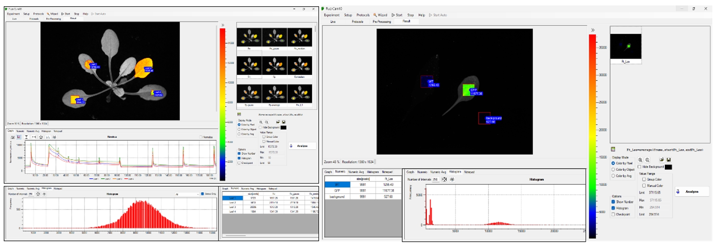The image size is (719, 250).
Task: Enable Hide Background checkbox in right window
Action: click(x=640, y=167)
